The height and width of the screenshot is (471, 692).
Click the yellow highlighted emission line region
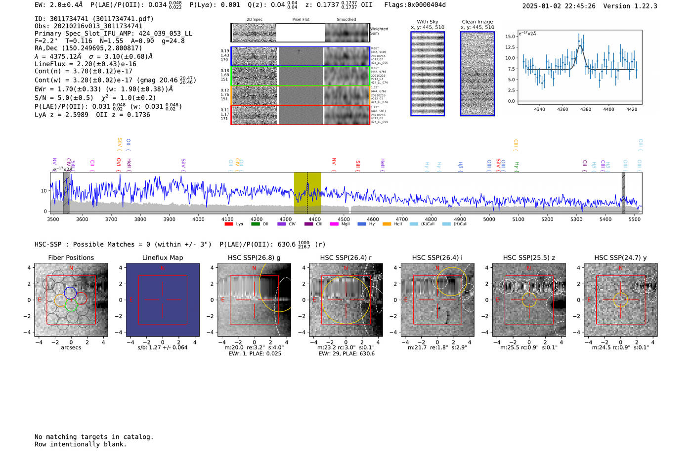(307, 193)
